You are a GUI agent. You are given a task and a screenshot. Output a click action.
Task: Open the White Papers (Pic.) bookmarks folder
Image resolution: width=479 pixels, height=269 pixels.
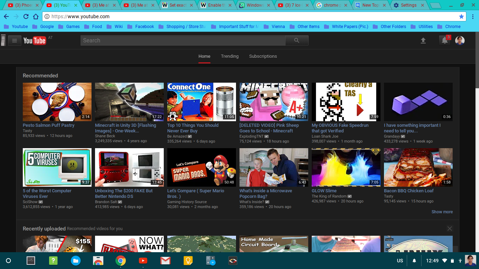[345, 27]
